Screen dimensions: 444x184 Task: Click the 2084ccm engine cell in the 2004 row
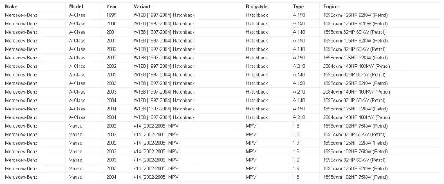pos(357,117)
